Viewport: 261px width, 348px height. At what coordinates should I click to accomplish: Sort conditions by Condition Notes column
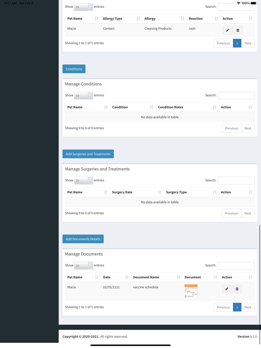click(187, 107)
